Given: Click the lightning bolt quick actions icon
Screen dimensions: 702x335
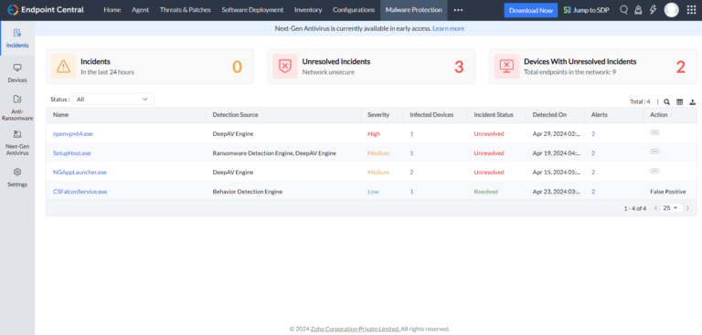Looking at the screenshot, I should coord(653,10).
